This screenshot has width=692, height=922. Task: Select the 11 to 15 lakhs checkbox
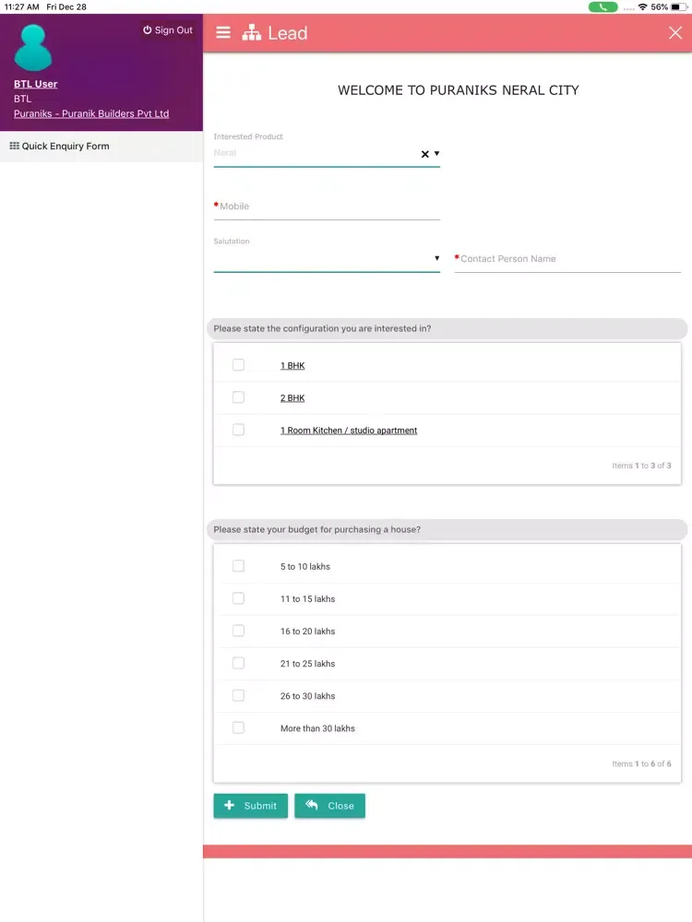238,598
